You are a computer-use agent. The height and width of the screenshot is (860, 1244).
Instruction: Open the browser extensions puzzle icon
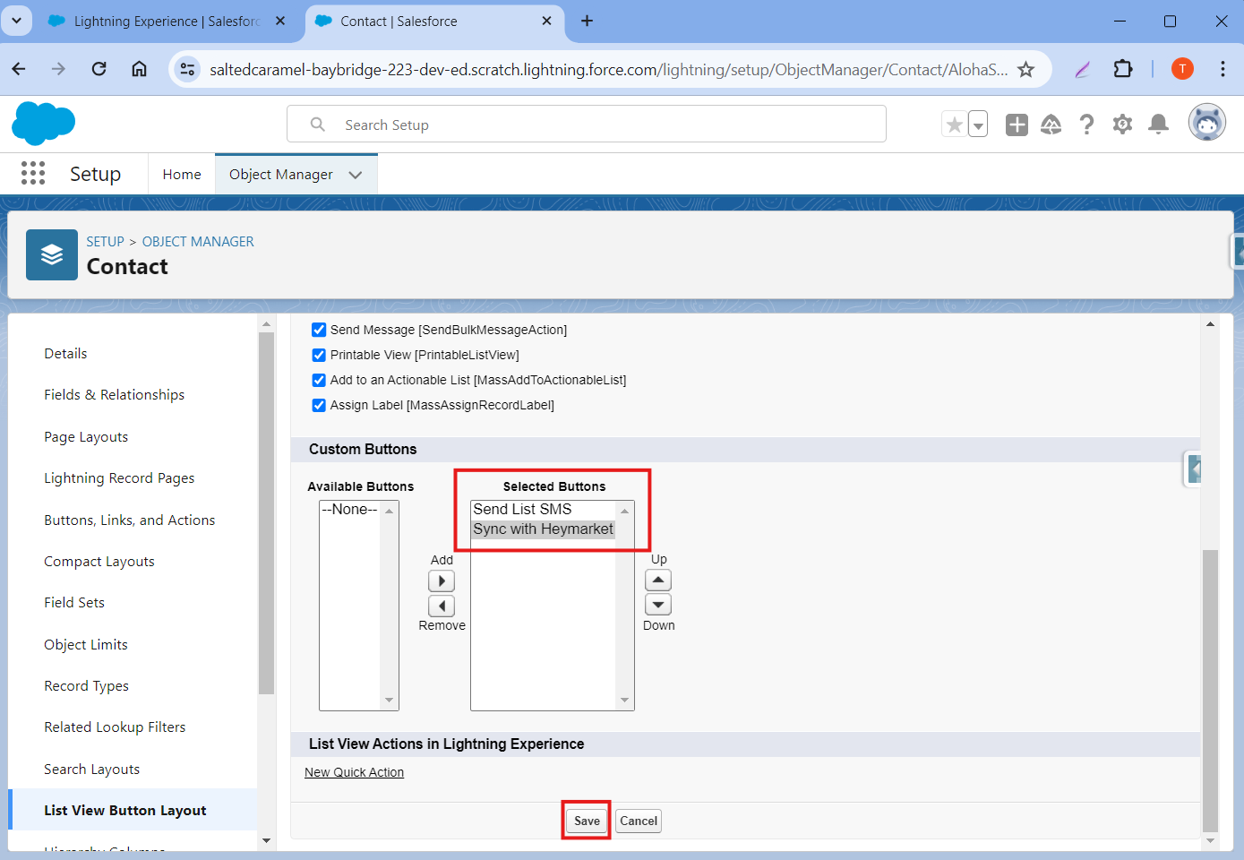click(x=1122, y=69)
